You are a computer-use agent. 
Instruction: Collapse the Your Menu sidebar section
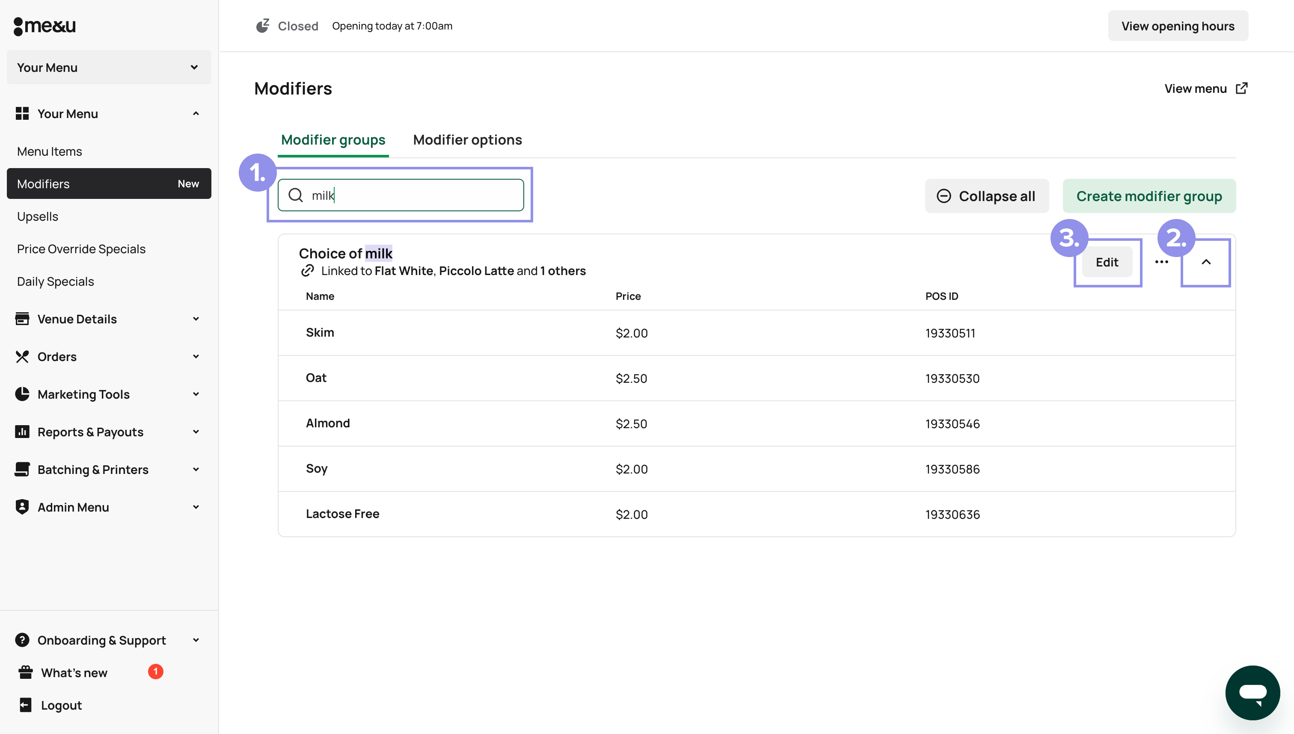point(196,113)
